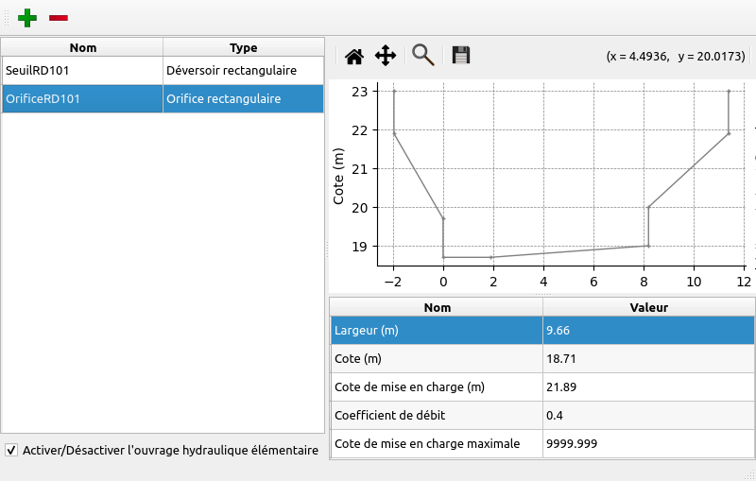Select the SeuilRD101 row
The width and height of the screenshot is (756, 481).
pos(82,71)
